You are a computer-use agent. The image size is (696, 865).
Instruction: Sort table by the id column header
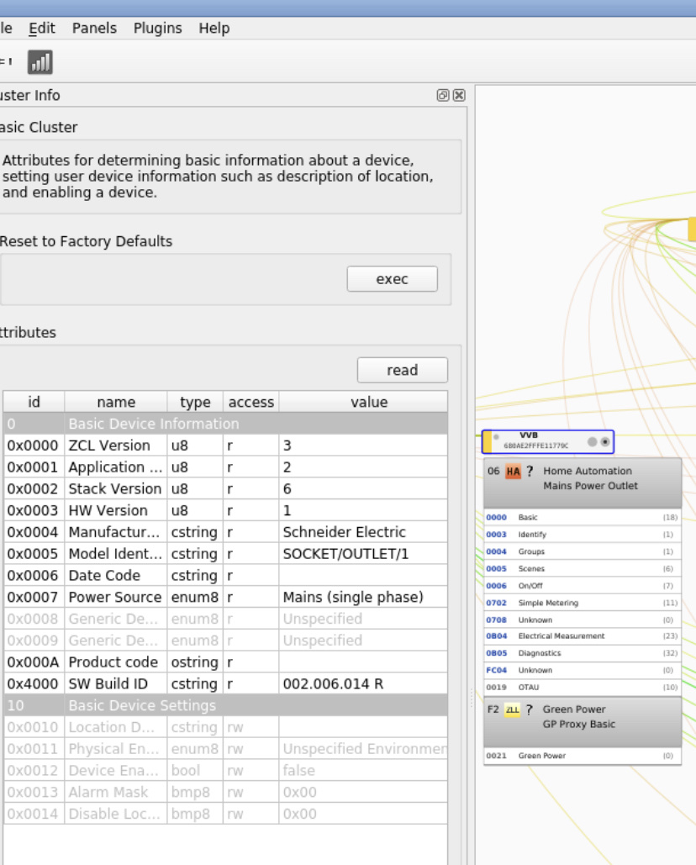point(34,402)
